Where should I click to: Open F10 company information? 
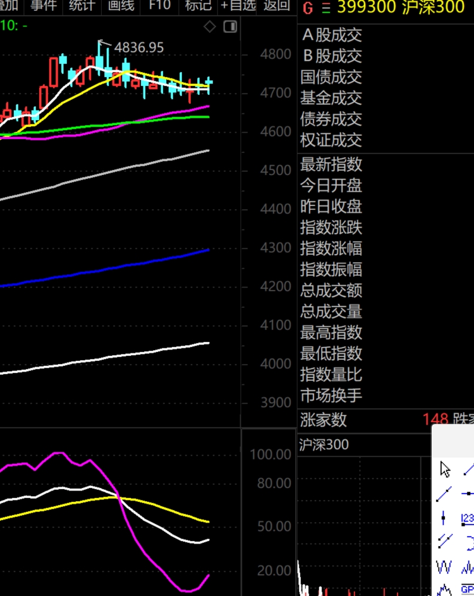pyautogui.click(x=159, y=6)
